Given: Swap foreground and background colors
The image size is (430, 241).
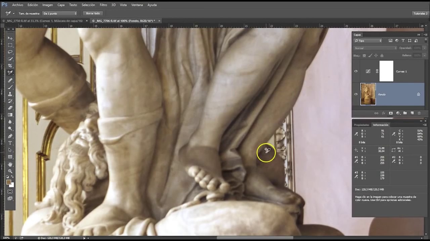Looking at the screenshot, I should click(12, 177).
